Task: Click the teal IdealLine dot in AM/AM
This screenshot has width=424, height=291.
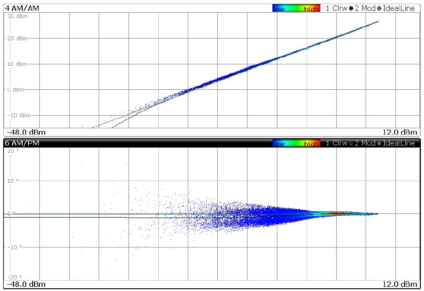Action: (379, 8)
